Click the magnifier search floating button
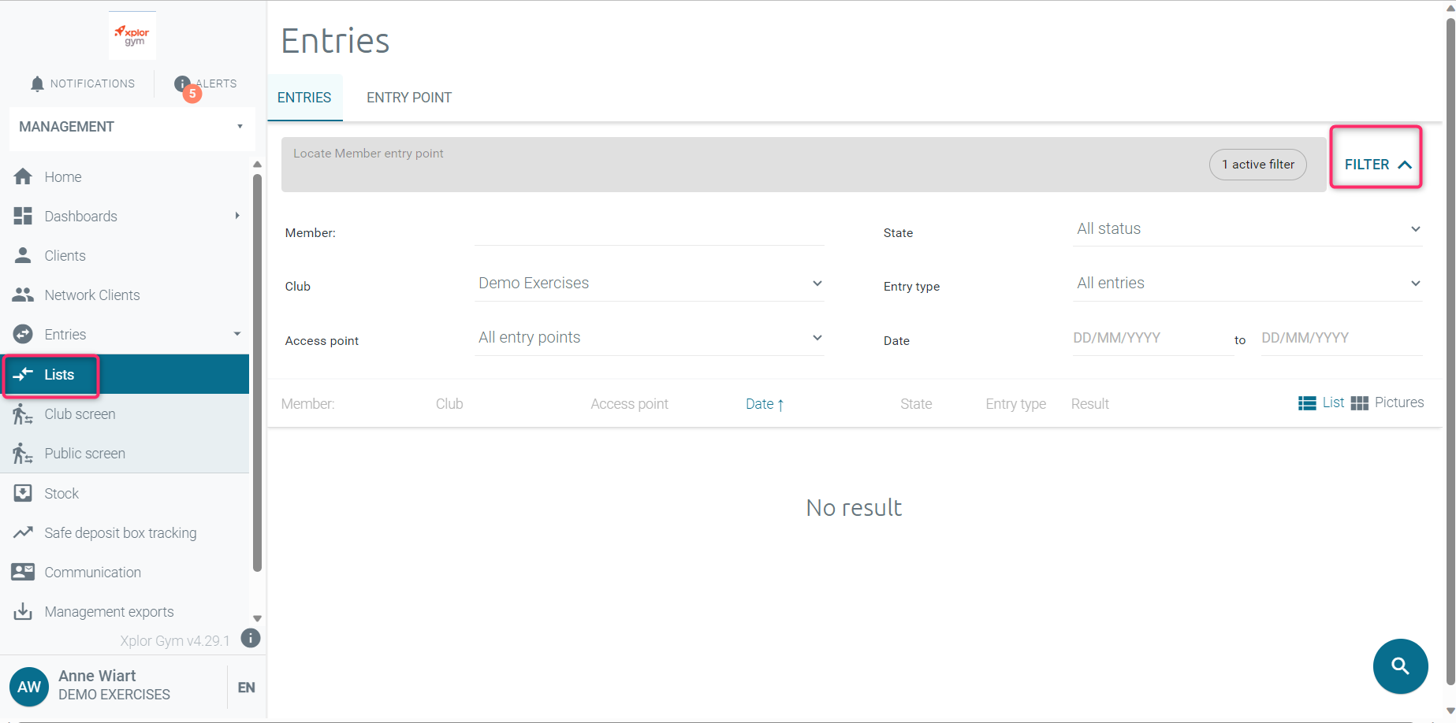 (1400, 666)
